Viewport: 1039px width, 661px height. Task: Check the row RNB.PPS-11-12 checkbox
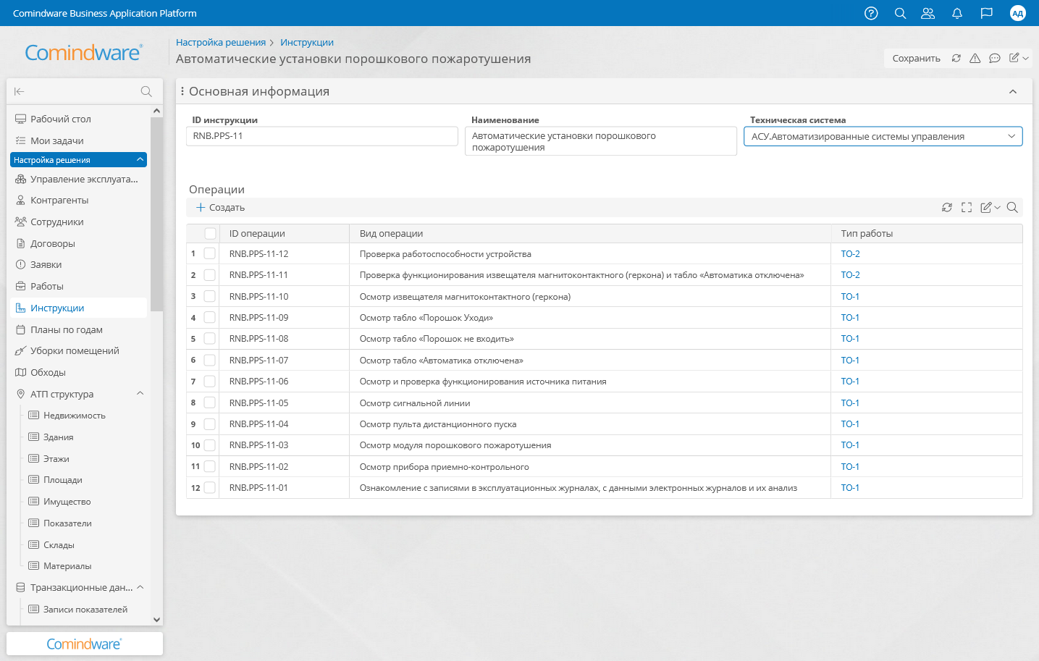pos(210,254)
